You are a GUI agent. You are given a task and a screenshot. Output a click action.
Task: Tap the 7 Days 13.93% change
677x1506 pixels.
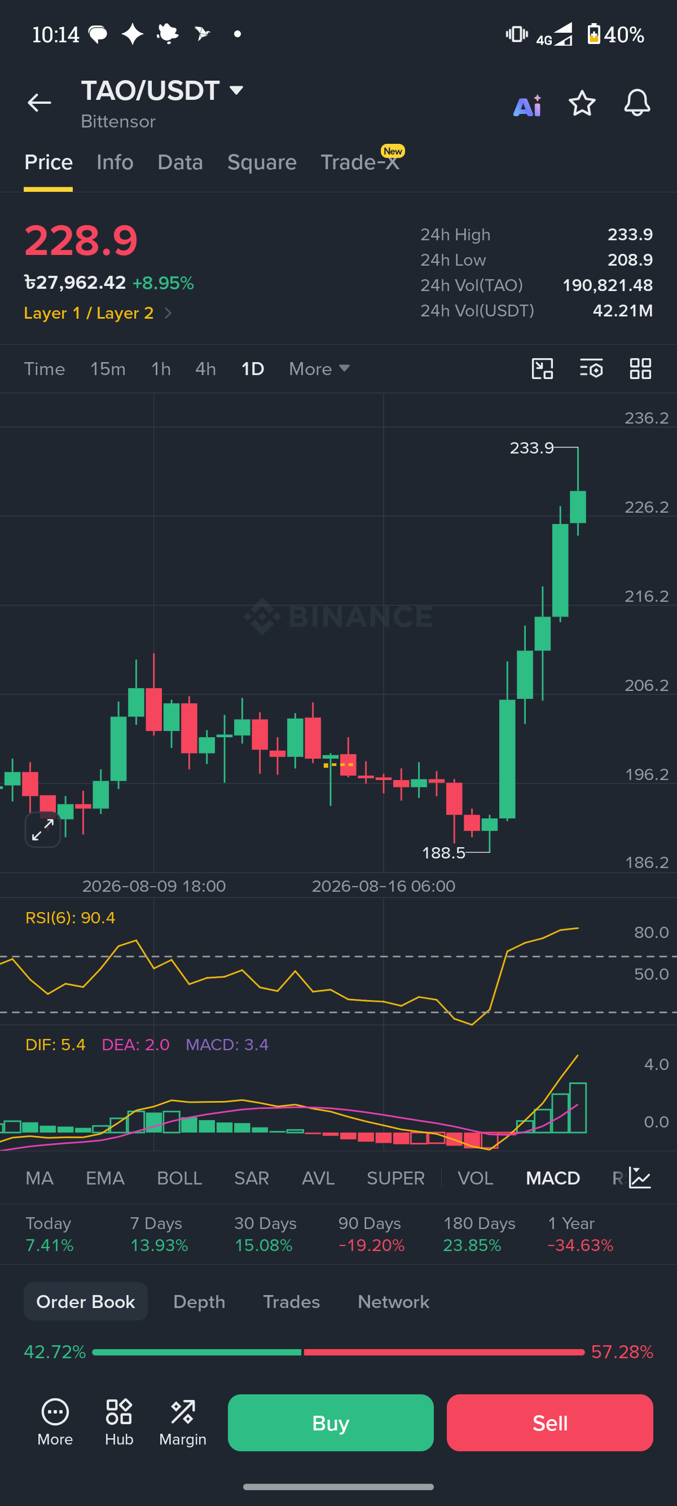click(159, 1234)
